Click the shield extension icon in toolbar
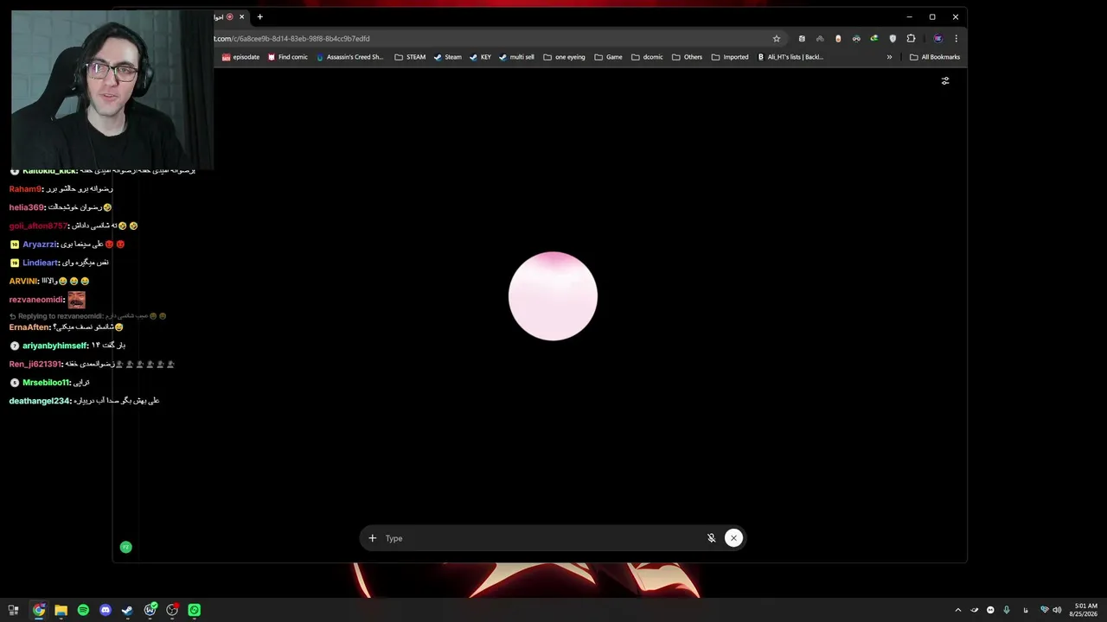The width and height of the screenshot is (1107, 622). click(893, 39)
